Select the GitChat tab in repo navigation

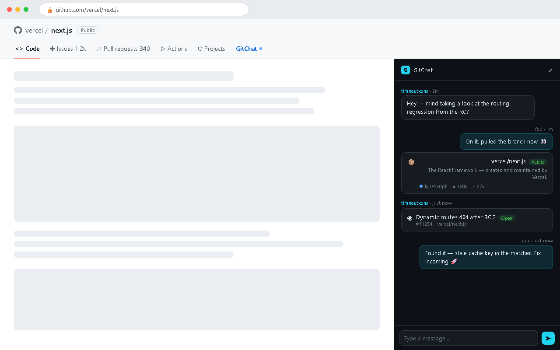tap(249, 49)
